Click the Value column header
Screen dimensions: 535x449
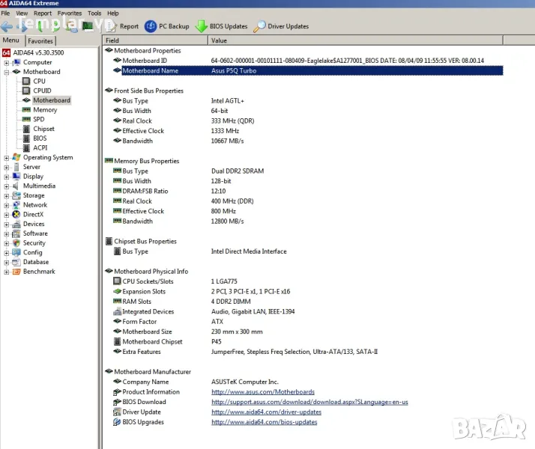[220, 40]
